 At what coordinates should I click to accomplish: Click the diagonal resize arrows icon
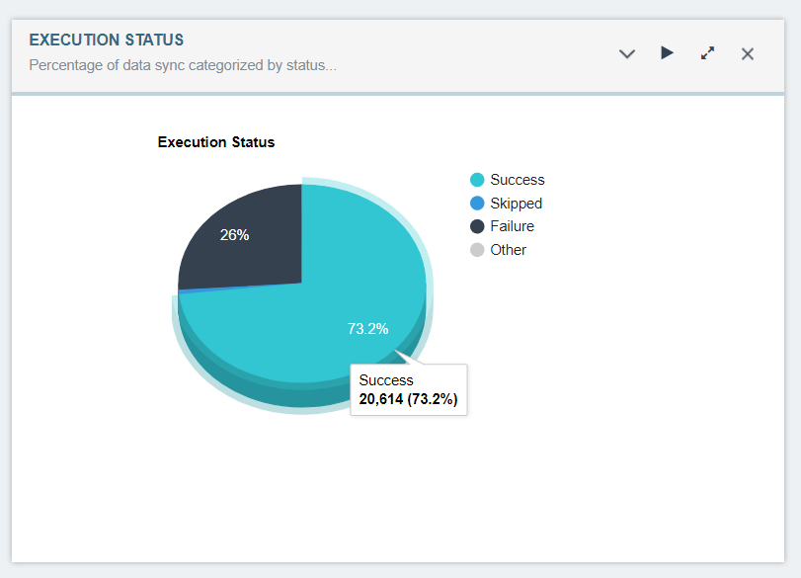[x=707, y=53]
